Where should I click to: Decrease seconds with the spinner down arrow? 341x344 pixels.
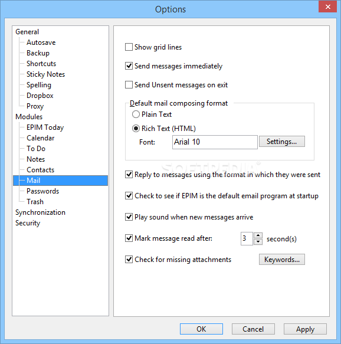point(258,242)
